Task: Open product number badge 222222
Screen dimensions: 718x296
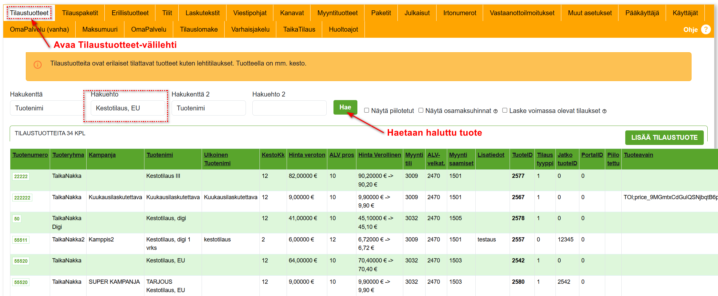Action: pyautogui.click(x=22, y=198)
